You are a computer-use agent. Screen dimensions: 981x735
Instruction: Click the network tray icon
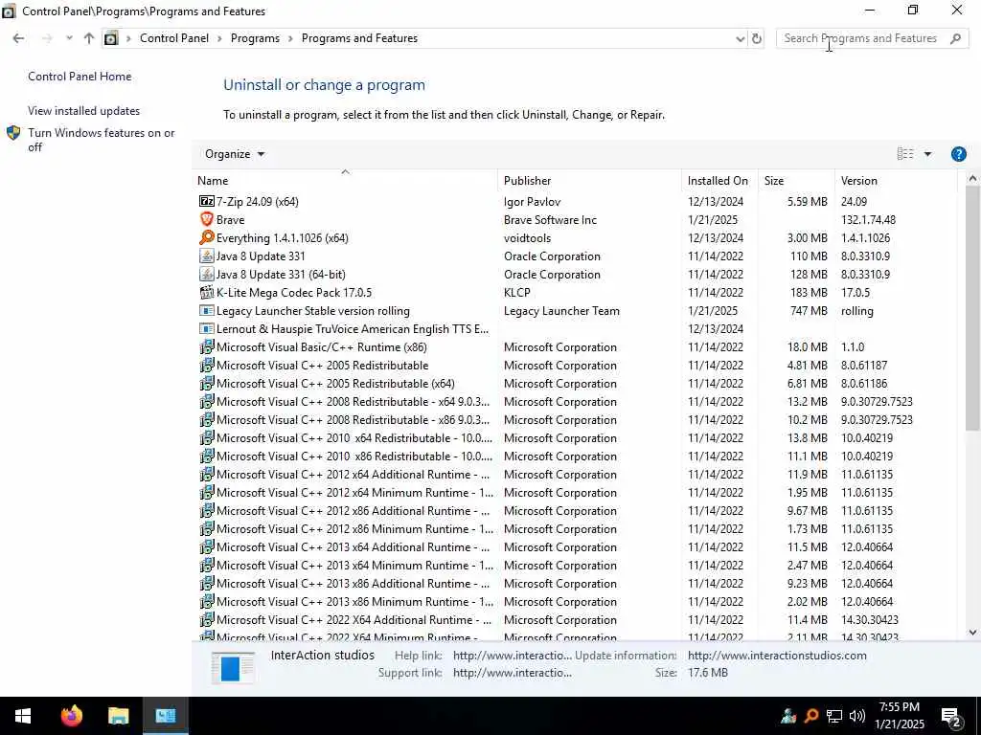834,716
